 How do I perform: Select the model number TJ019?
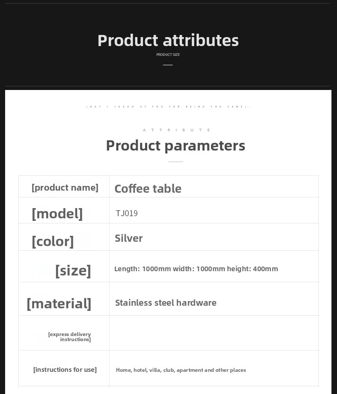click(x=127, y=213)
